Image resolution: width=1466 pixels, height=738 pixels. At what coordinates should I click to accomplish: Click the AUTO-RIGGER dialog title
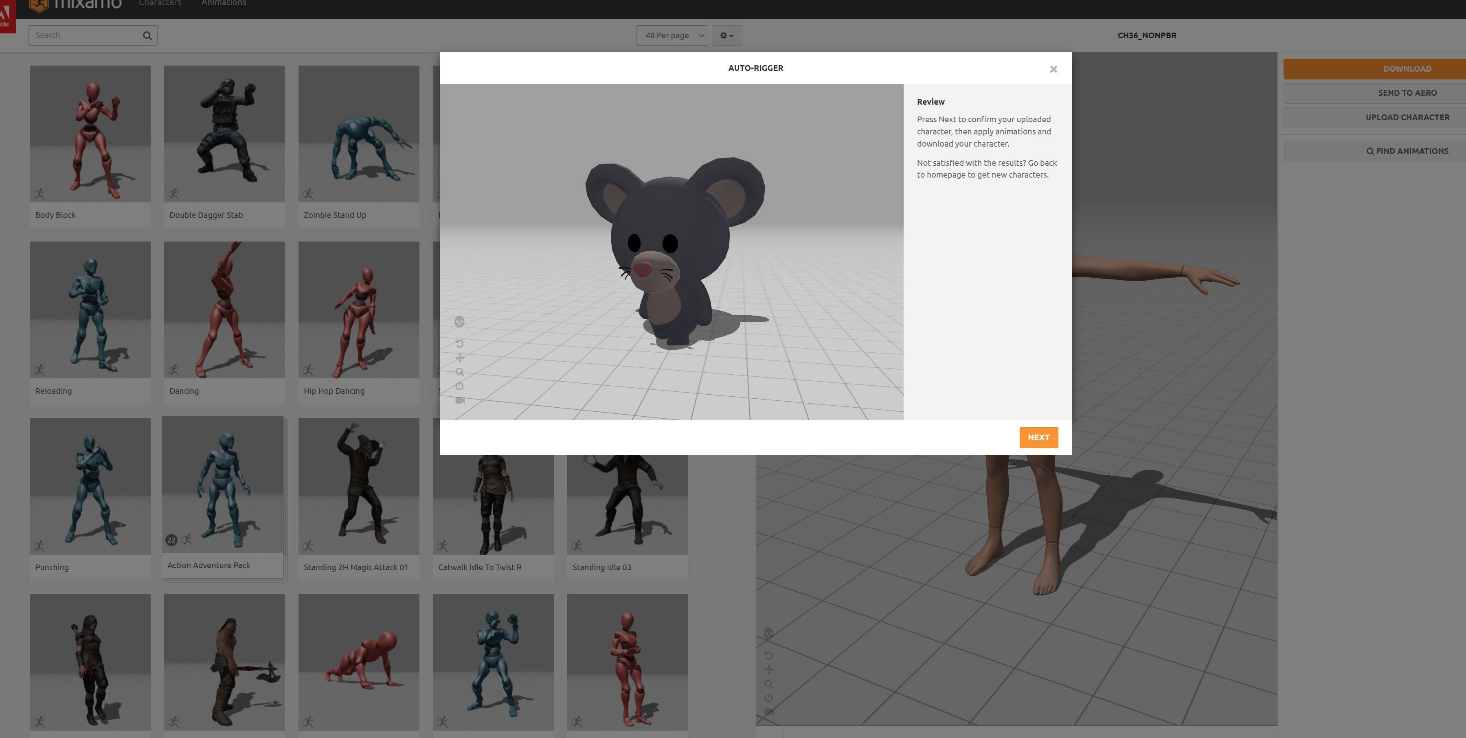[755, 68]
